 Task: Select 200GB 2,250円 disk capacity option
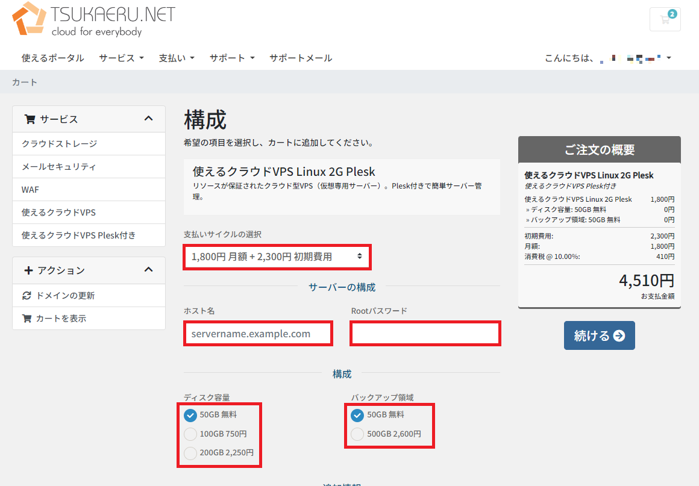190,453
